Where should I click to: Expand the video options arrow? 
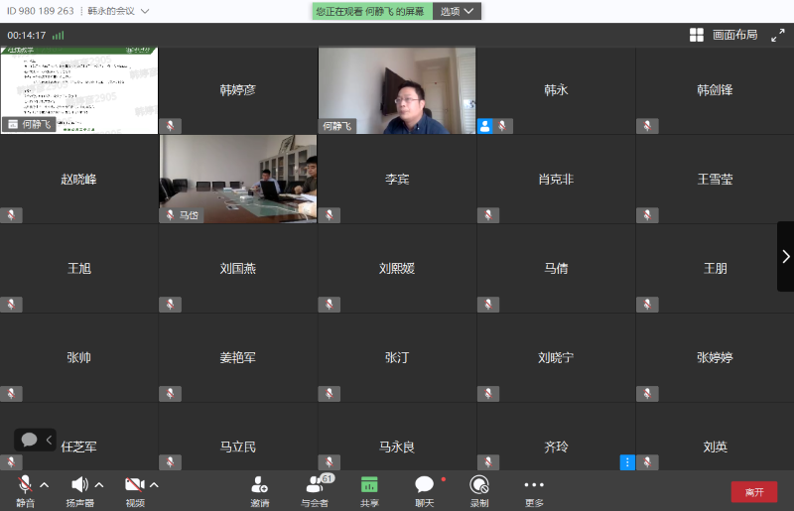pyautogui.click(x=154, y=485)
